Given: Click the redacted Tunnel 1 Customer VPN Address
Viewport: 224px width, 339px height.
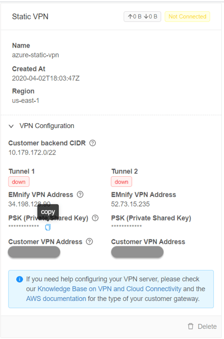Looking at the screenshot, I should click(x=34, y=252).
